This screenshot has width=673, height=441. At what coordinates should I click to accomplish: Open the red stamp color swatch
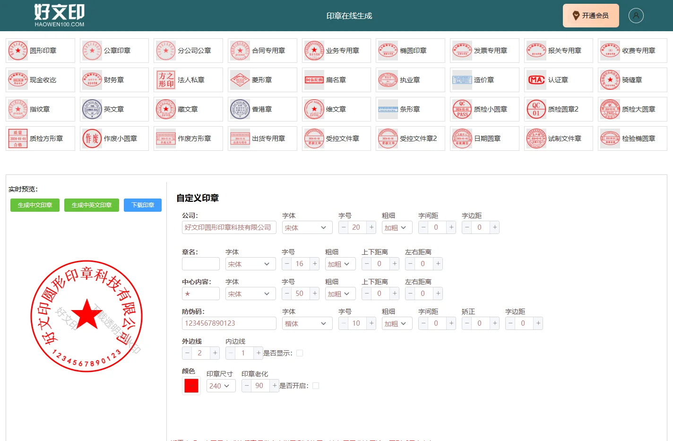point(191,386)
